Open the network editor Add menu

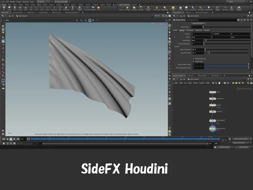[x=176, y=83]
